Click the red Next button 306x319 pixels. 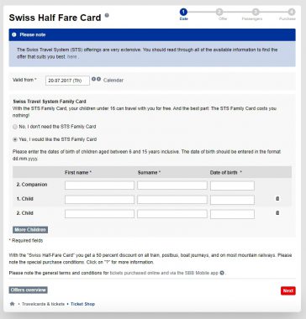288,290
